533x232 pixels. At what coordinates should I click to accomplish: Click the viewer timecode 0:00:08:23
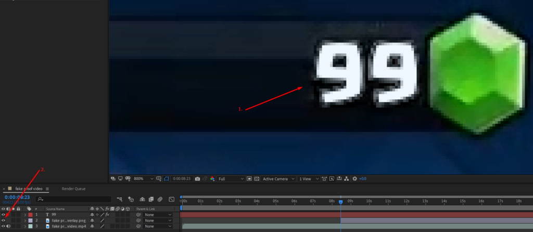[x=182, y=178]
